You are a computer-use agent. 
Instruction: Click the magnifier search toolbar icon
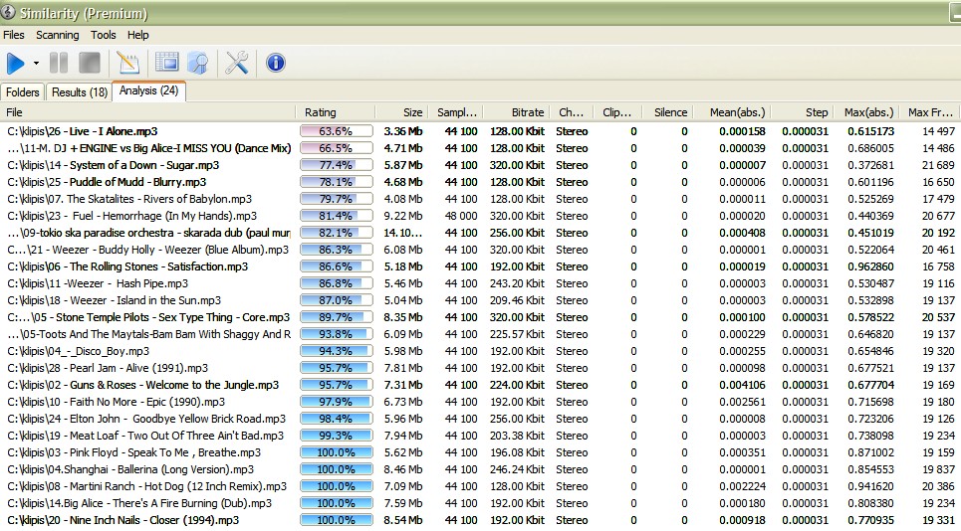[x=198, y=63]
